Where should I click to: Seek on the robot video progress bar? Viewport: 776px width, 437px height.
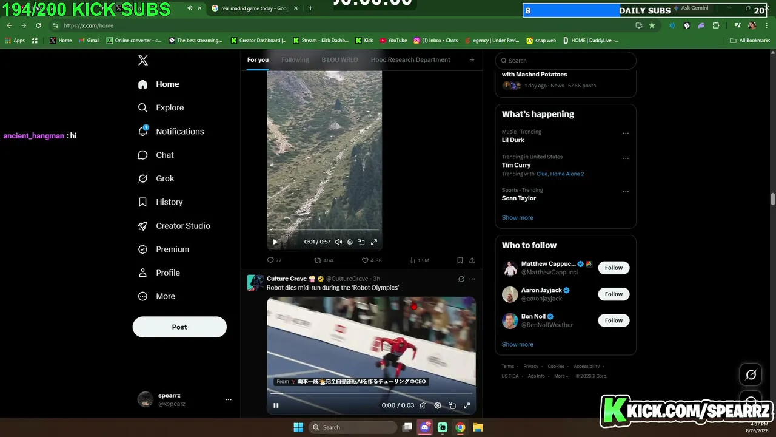click(371, 394)
